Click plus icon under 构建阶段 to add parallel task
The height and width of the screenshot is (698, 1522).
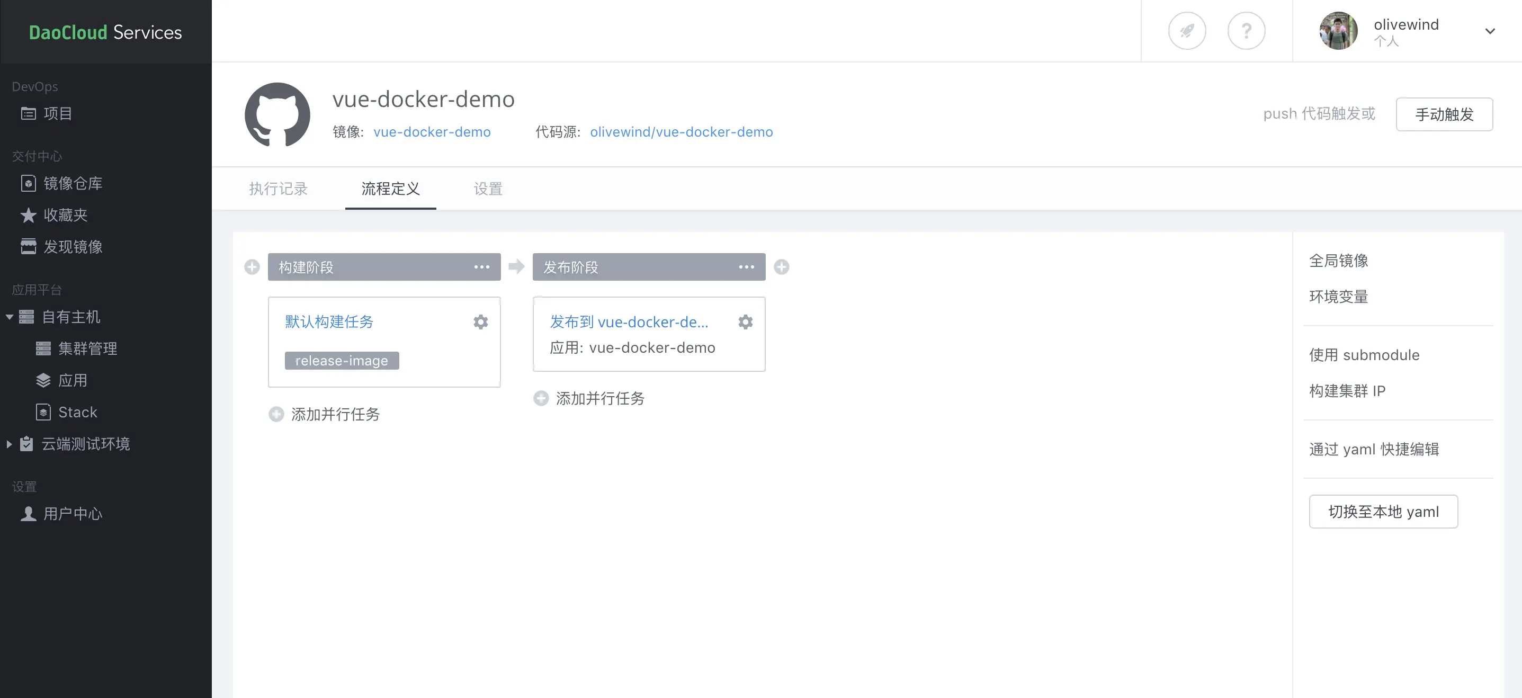276,414
